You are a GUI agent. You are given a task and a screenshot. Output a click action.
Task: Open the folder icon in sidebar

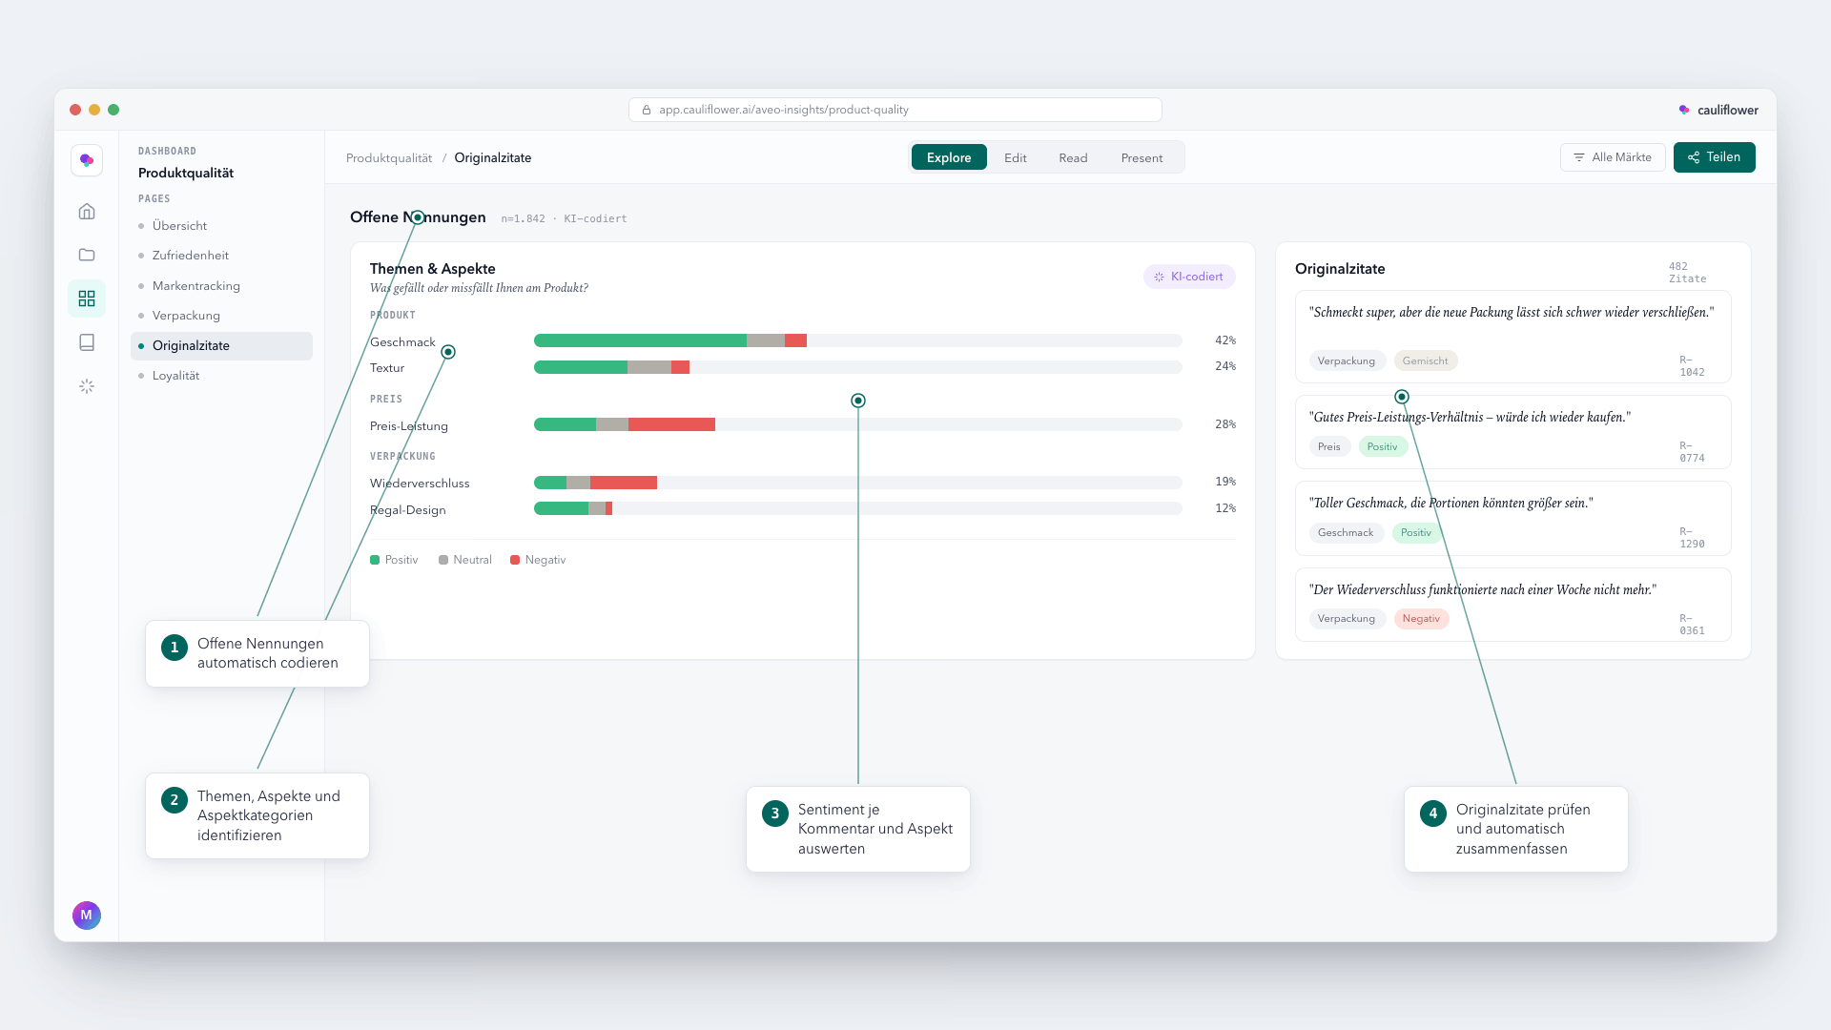coord(87,255)
